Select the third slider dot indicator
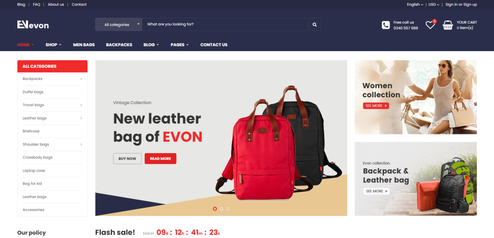Image resolution: width=494 pixels, height=238 pixels. [x=228, y=209]
